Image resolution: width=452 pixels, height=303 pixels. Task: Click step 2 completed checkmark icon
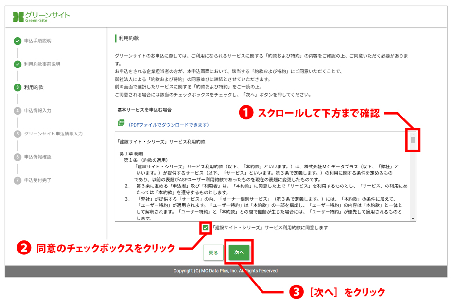pos(17,64)
